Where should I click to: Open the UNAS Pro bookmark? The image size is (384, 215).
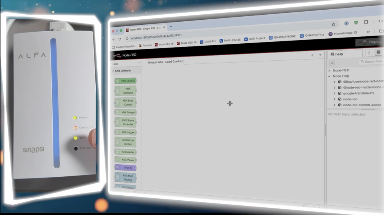(x=208, y=41)
